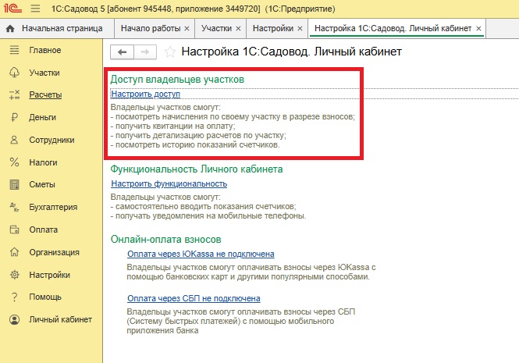Click the line самостоятельно вводить показания счетчиков
Screen dimensions: 519x363
204,206
